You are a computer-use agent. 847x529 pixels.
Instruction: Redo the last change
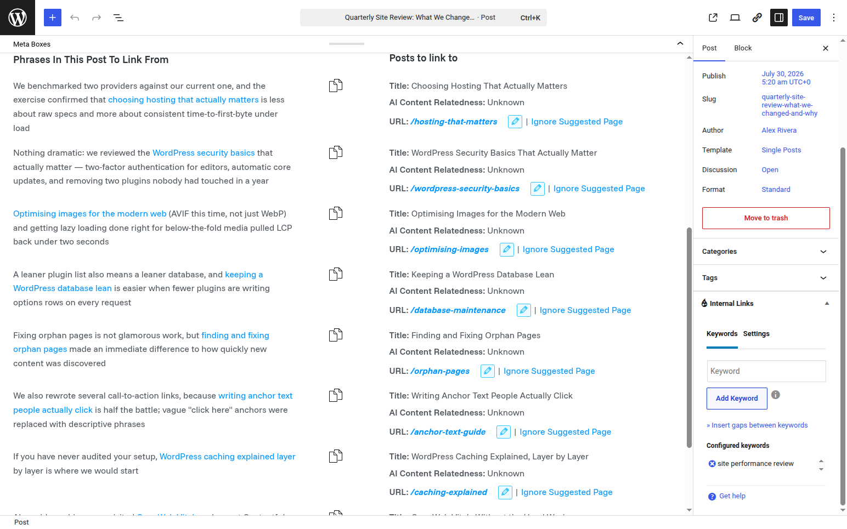(x=97, y=18)
